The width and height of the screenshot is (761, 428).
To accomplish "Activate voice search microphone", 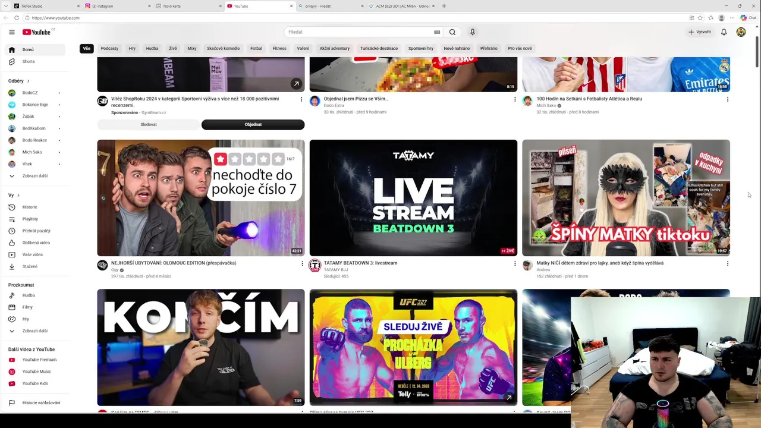I will click(473, 32).
